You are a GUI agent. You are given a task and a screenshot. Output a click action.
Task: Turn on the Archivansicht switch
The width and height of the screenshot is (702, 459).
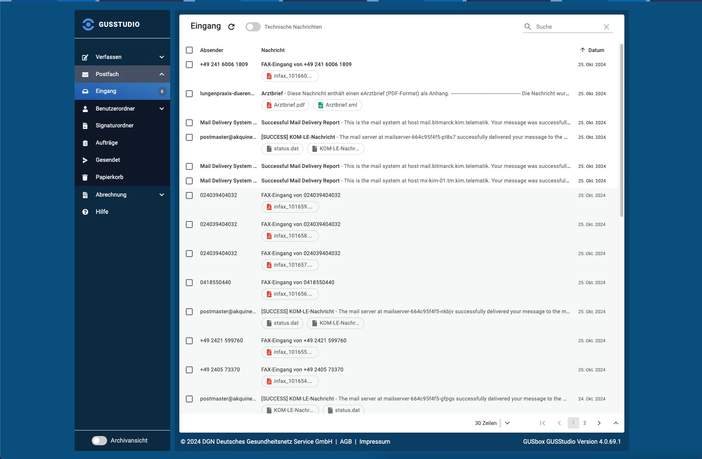coord(99,441)
